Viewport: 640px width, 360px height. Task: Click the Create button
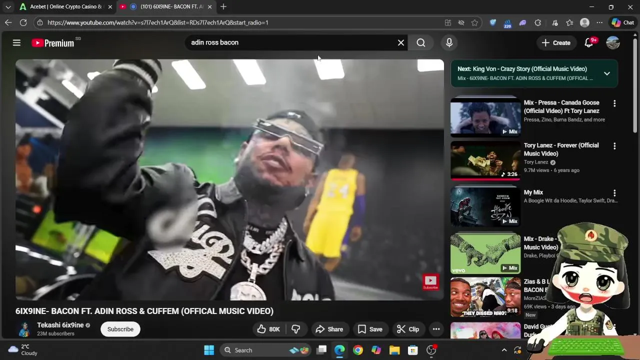556,43
